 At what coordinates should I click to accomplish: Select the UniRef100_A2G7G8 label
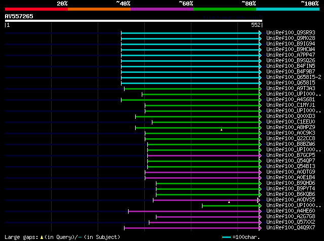pos(291,217)
